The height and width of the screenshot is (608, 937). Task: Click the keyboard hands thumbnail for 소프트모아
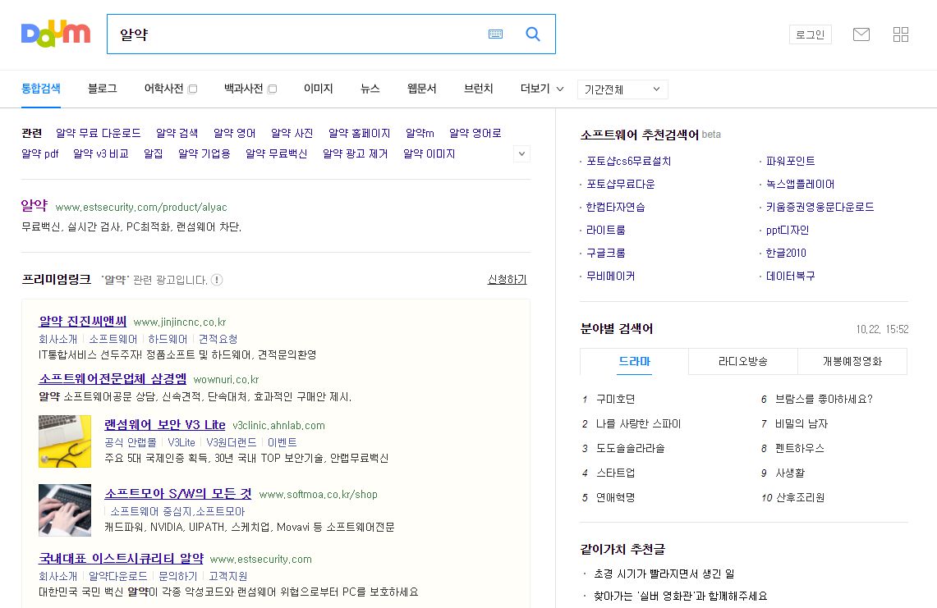(x=65, y=510)
